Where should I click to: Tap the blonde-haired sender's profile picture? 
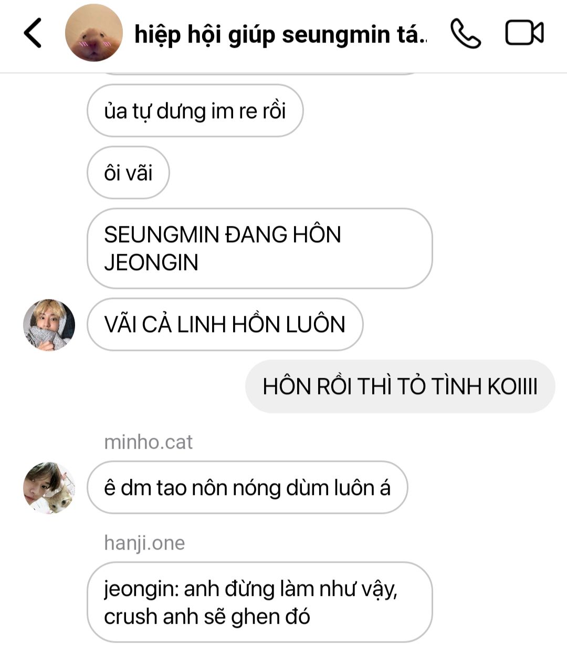tap(49, 325)
